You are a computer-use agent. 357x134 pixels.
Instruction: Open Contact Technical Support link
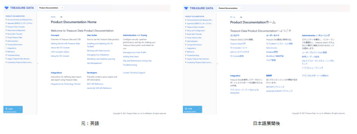pos(134,73)
